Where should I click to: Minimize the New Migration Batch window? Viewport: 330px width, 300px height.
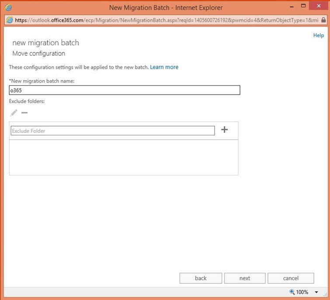pos(292,7)
